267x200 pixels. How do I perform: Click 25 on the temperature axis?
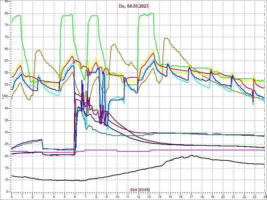[x=6, y=144]
